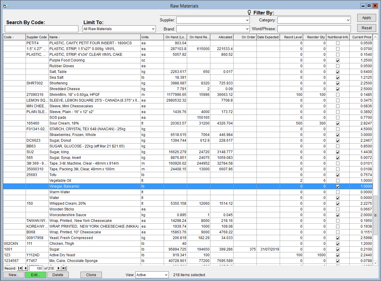The image size is (381, 281).
Task: Toggle Nutritional Info for Tofu row
Action: pyautogui.click(x=338, y=175)
